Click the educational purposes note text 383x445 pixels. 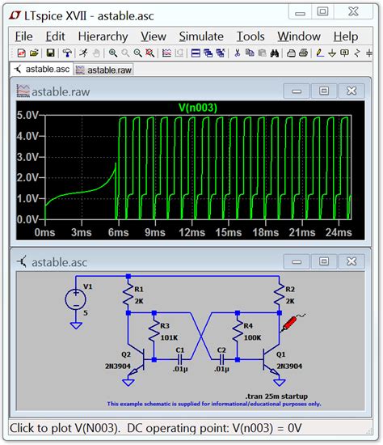(214, 404)
